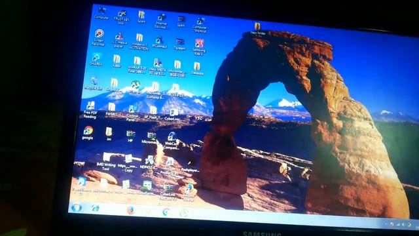The height and width of the screenshot is (236, 419).
Task: Open the IMEI Writing Tool icon
Action: 106,161
